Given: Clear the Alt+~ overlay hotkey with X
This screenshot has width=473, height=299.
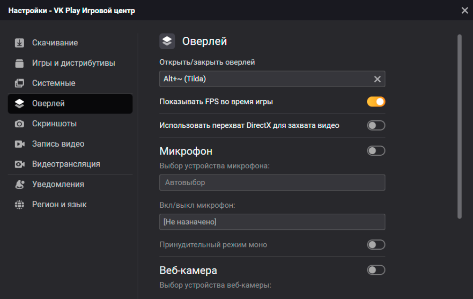Looking at the screenshot, I should tap(377, 79).
